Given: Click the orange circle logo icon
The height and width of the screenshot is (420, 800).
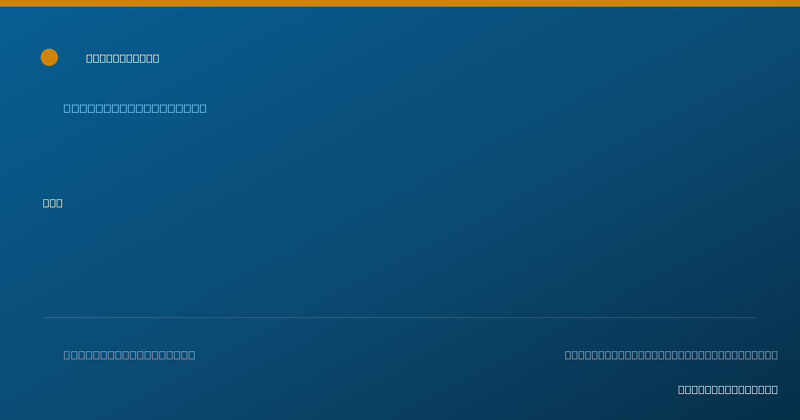Looking at the screenshot, I should tap(49, 57).
